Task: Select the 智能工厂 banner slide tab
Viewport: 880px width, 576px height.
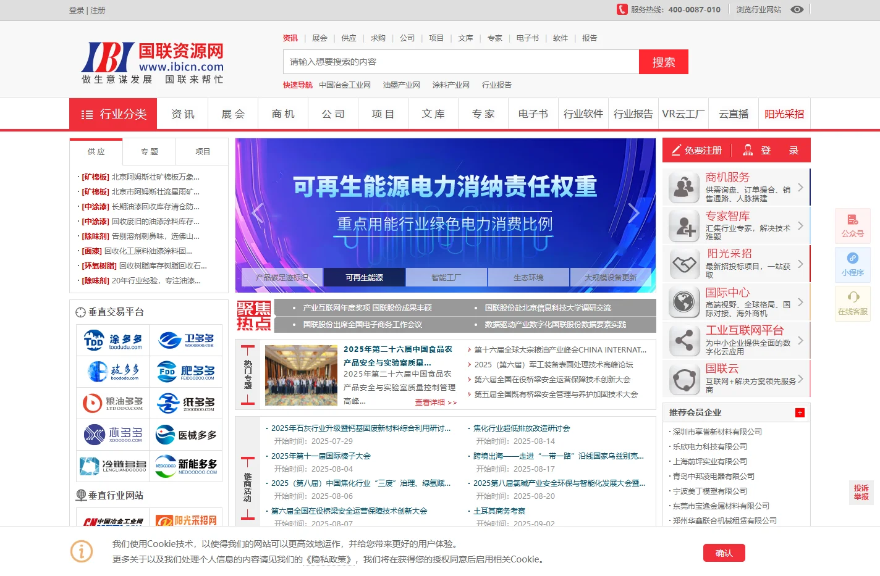Action: click(446, 278)
